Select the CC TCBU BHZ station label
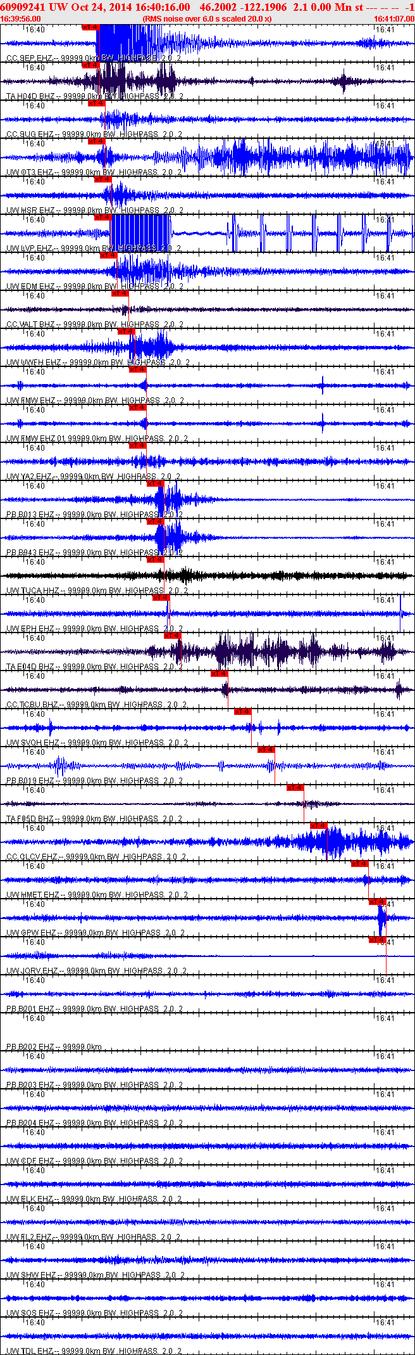This screenshot has height=1355, width=415. pos(96,705)
